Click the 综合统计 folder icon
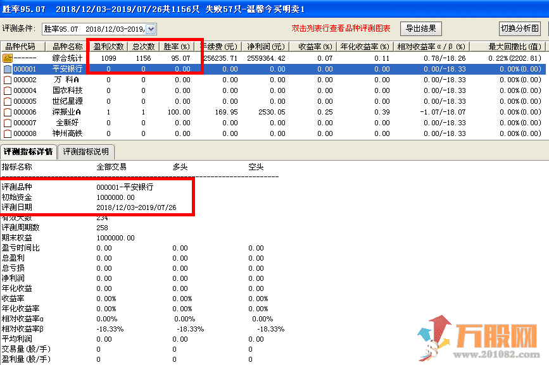The height and width of the screenshot is (365, 549). pyautogui.click(x=8, y=58)
